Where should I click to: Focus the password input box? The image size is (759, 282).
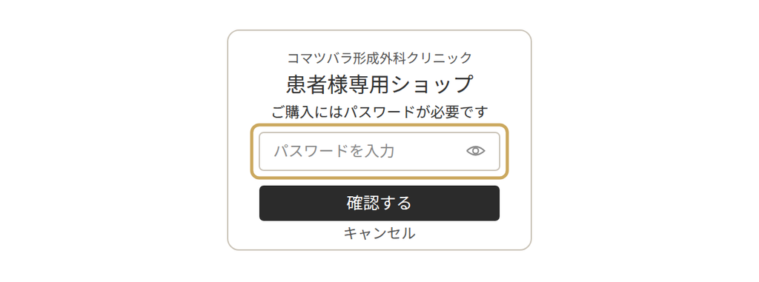[379, 152]
